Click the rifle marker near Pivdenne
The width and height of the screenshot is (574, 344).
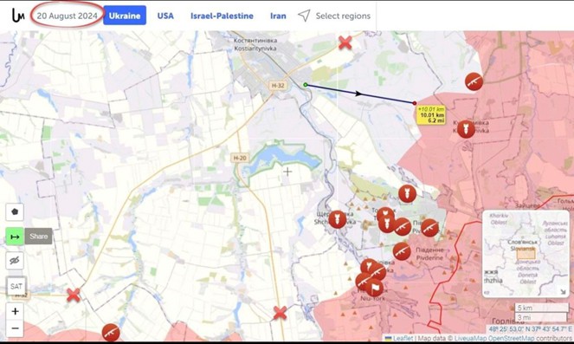pyautogui.click(x=402, y=251)
